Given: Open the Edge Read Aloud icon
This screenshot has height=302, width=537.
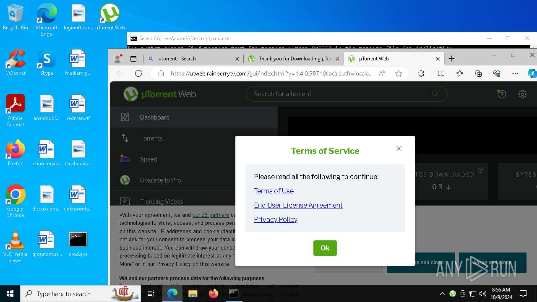Looking at the screenshot, I should click(x=382, y=73).
